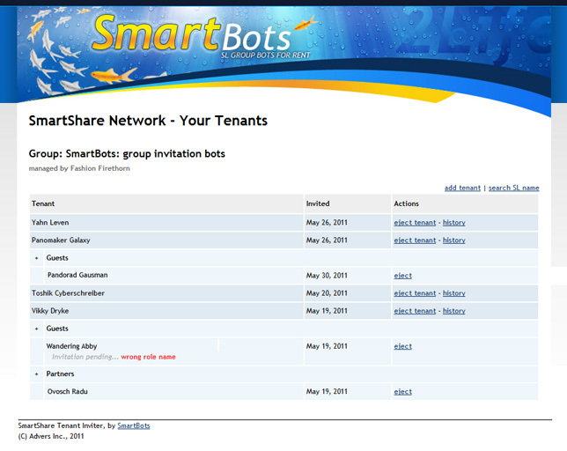Eject tenant Yahn Leven

pyautogui.click(x=415, y=223)
